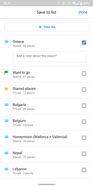Tap the location icon in status bar
Viewport: 93px width, 186px height.
coord(59,3)
